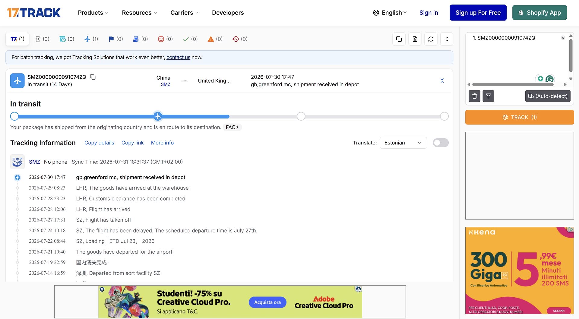This screenshot has width=579, height=319.
Task: Filter by Info received box tab
Action: pos(67,39)
